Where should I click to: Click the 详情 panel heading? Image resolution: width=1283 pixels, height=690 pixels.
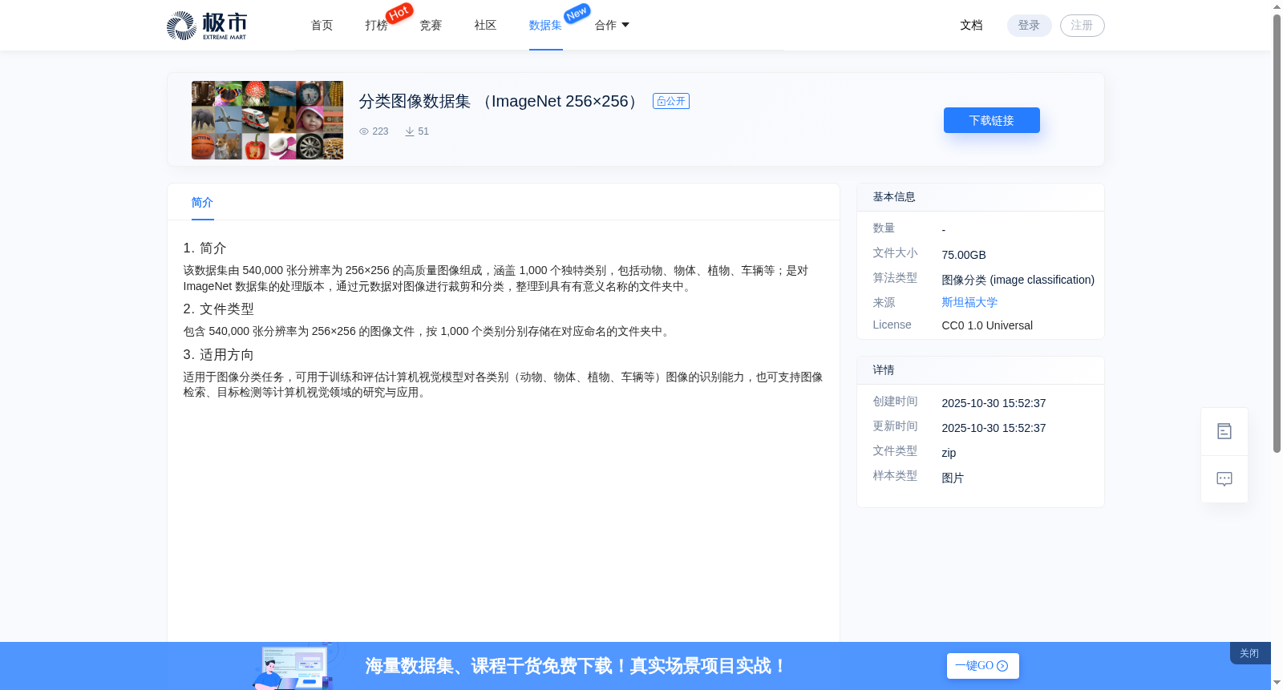coord(884,370)
